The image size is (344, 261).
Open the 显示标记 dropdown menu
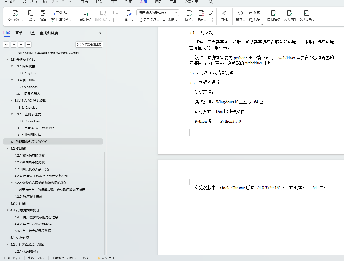click(148, 20)
